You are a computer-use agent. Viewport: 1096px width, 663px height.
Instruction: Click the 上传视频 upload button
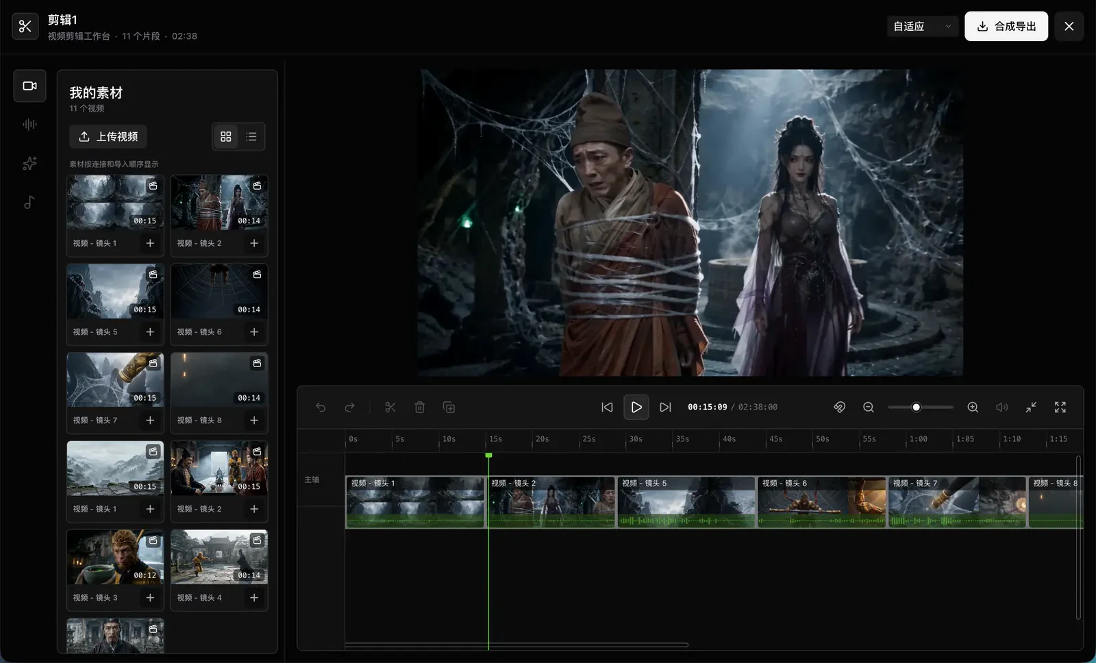[108, 136]
